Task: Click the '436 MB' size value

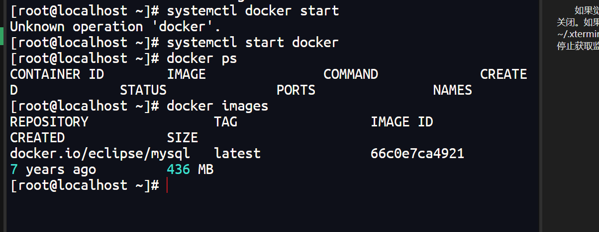Action: pos(190,170)
